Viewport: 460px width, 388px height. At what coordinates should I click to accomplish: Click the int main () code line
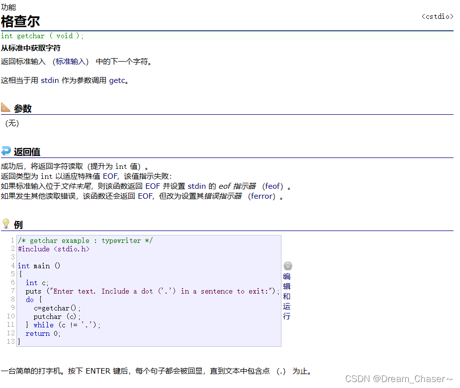point(39,266)
